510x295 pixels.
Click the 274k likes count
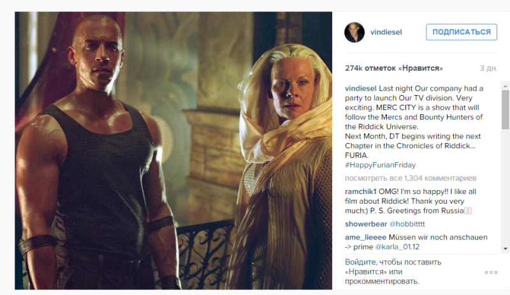tap(393, 68)
